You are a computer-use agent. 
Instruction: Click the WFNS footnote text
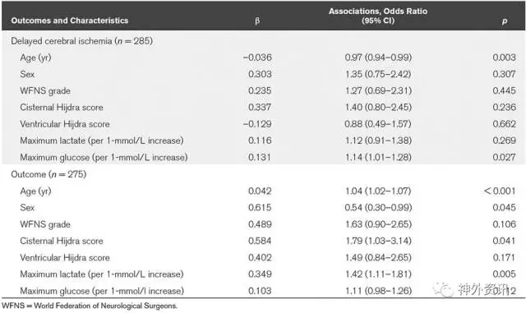click(90, 306)
